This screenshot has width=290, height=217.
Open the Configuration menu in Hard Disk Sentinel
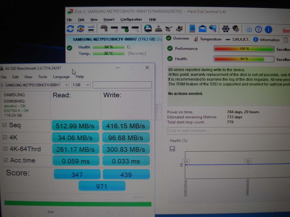coord(131,19)
